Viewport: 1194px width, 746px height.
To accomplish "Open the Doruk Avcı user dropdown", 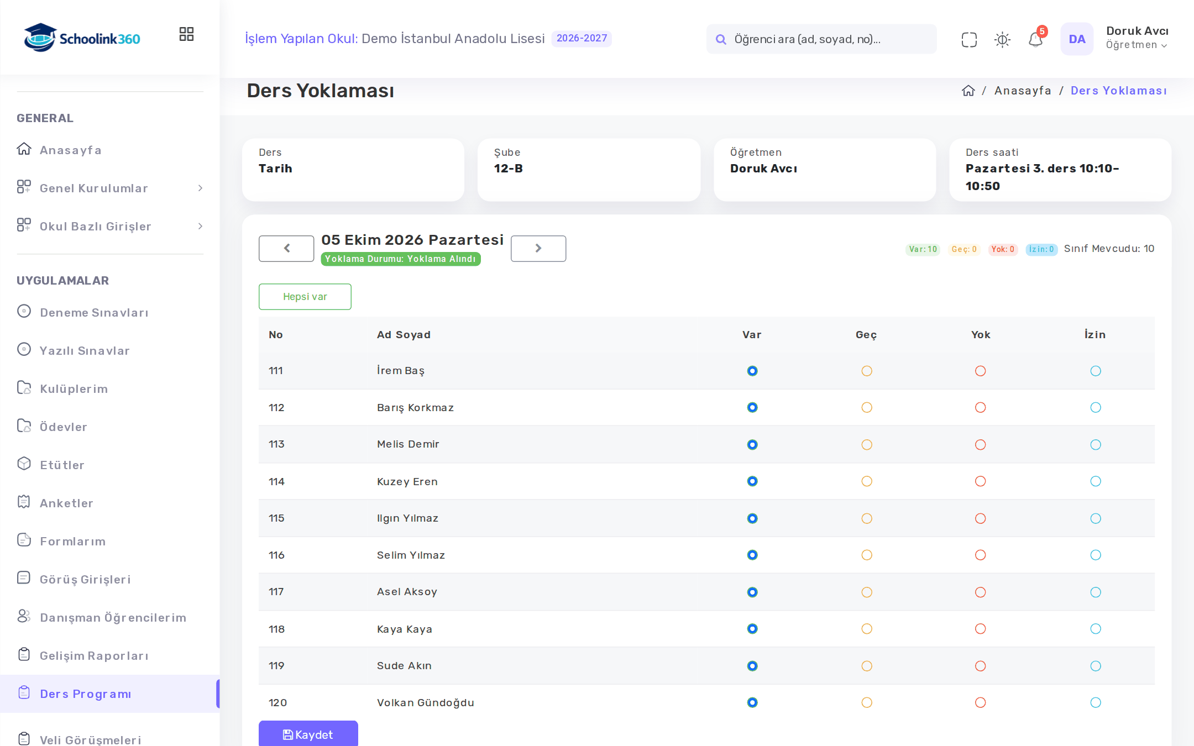I will [1137, 38].
